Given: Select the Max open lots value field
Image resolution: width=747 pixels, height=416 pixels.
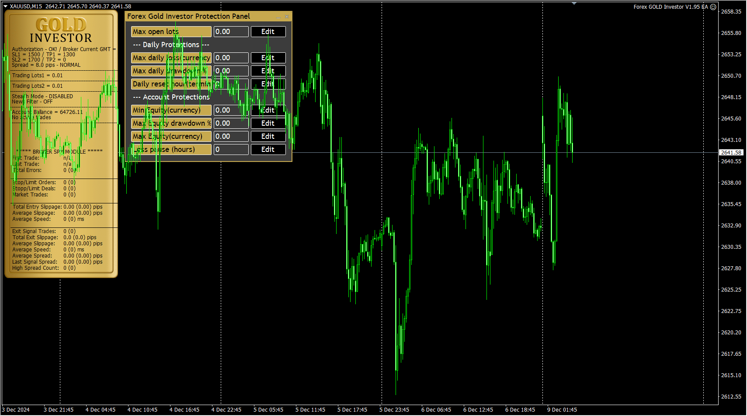Looking at the screenshot, I should point(231,31).
